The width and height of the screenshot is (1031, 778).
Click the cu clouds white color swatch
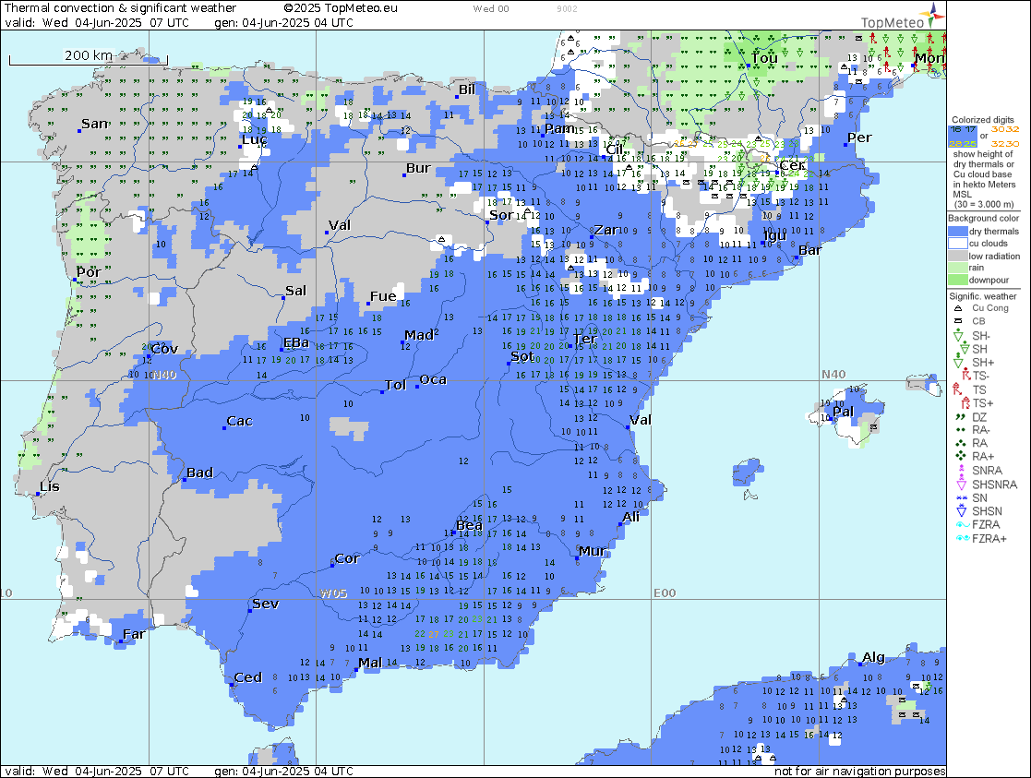pos(958,244)
